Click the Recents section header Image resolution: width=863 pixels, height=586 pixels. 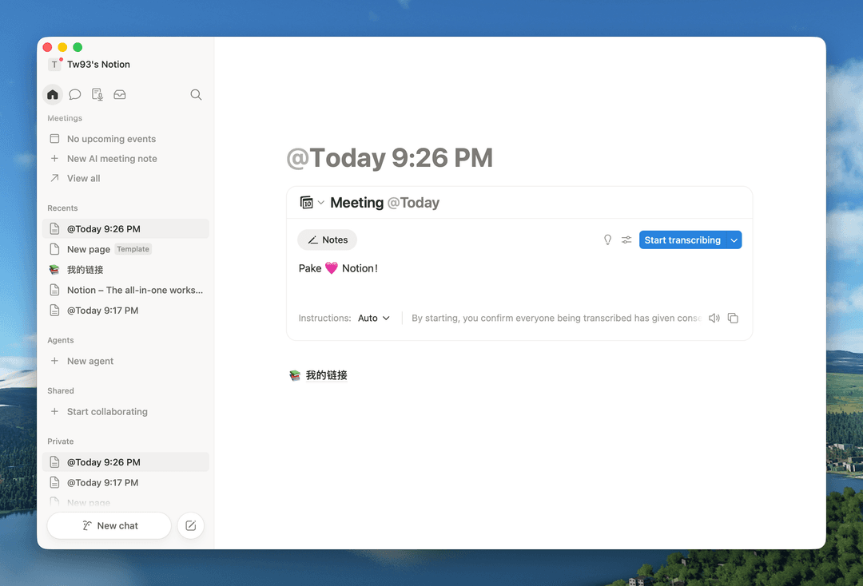coord(62,208)
